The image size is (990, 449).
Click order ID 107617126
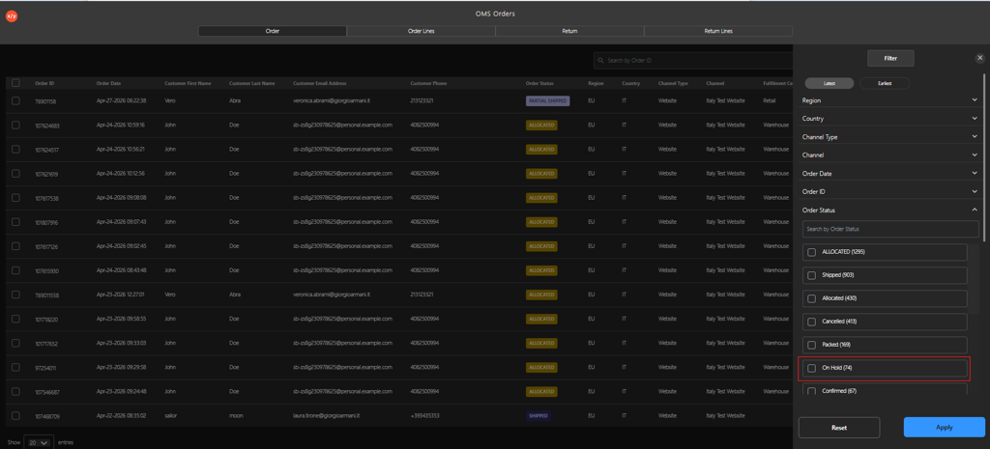[46, 246]
